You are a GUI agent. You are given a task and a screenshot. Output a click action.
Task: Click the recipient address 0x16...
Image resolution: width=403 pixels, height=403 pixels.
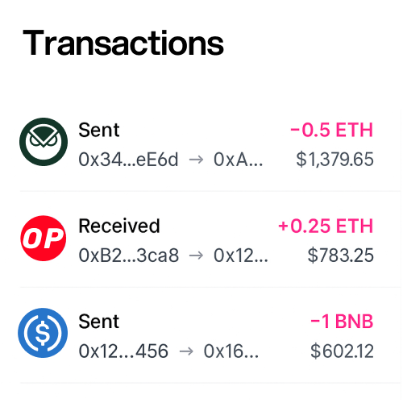click(x=231, y=351)
